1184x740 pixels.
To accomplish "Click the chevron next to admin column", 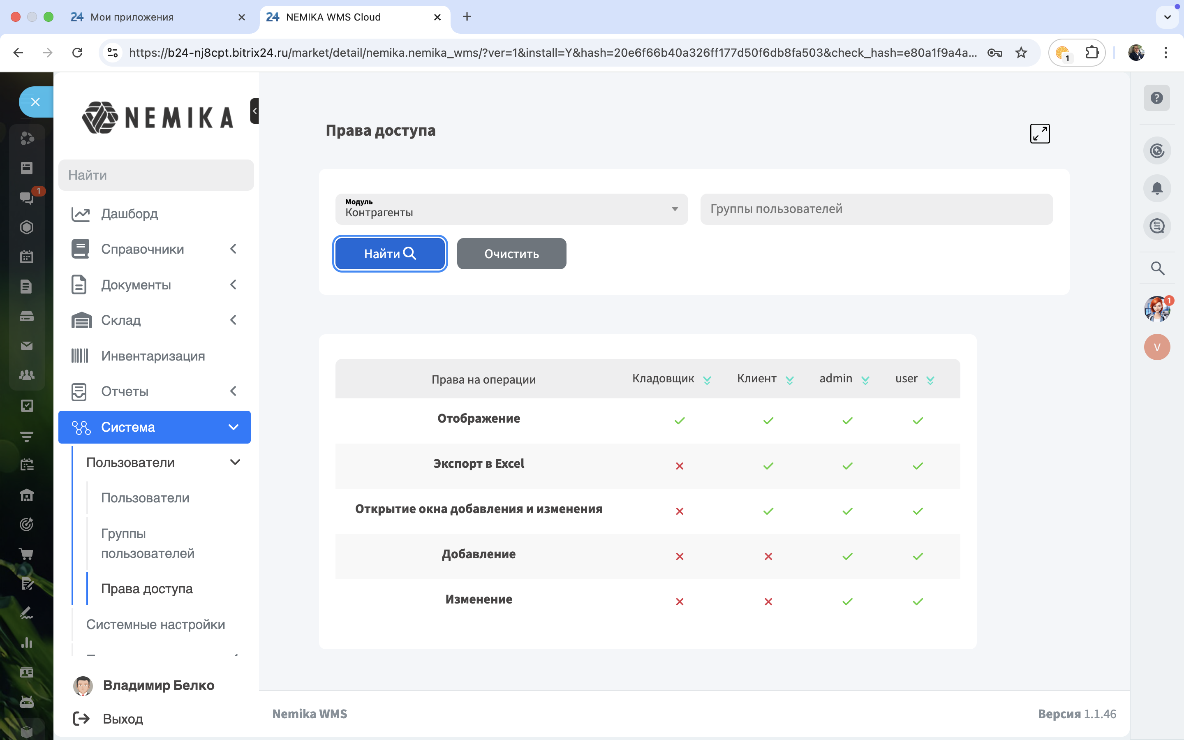I will click(865, 380).
